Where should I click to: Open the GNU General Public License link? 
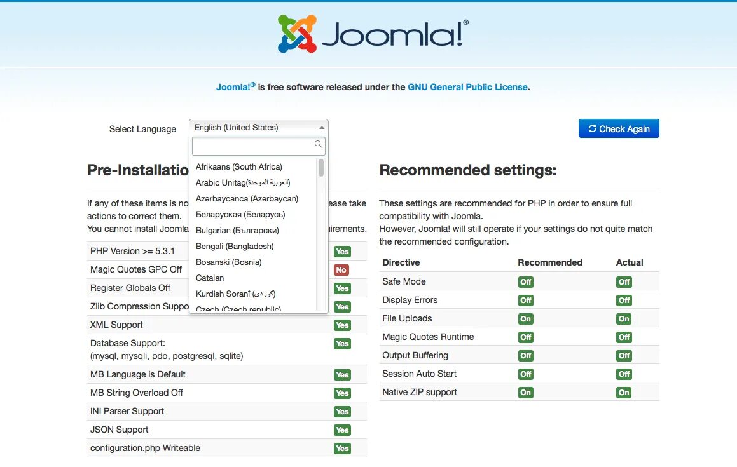(x=467, y=87)
